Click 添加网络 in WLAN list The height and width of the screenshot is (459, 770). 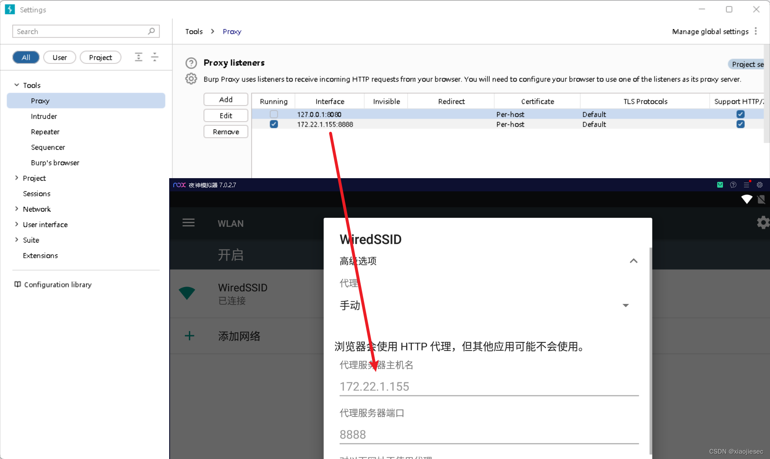coord(239,336)
